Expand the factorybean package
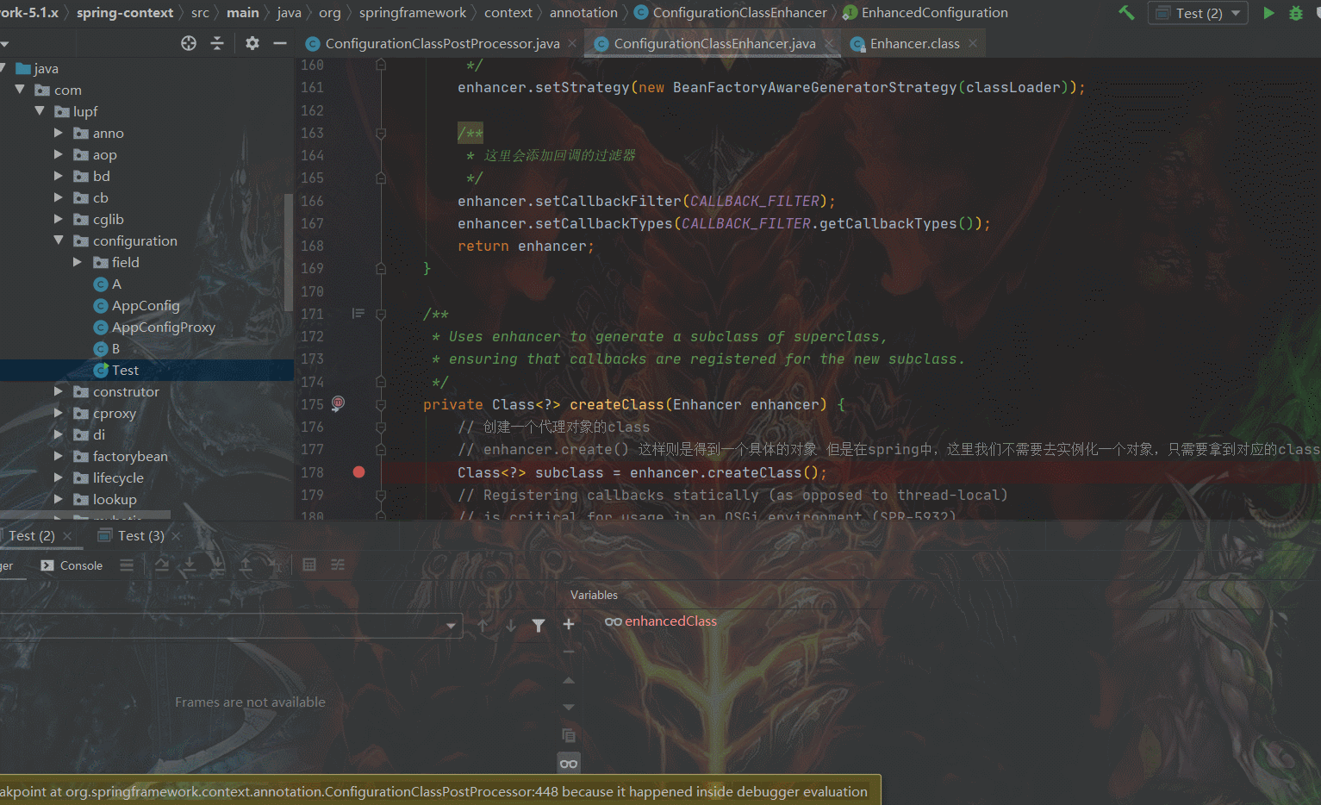This screenshot has width=1321, height=805. coord(59,456)
